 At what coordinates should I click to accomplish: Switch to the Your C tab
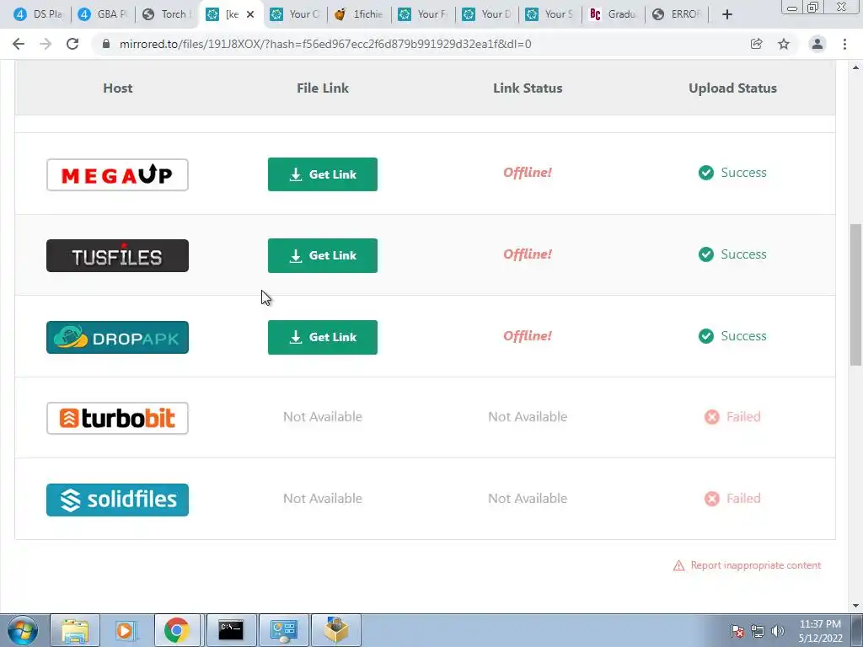point(295,14)
